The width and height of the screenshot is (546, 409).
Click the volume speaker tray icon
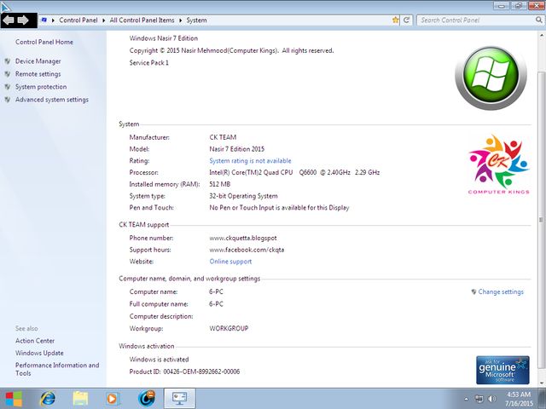point(491,399)
